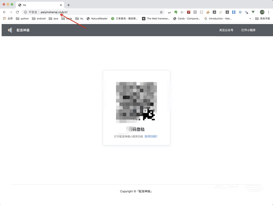Viewport: 273px width, 205px height.
Task: Open the Chrome profile avatar
Action: (262, 12)
